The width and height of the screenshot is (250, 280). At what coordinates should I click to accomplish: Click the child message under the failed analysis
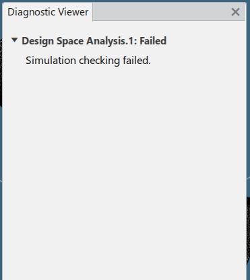tap(88, 61)
